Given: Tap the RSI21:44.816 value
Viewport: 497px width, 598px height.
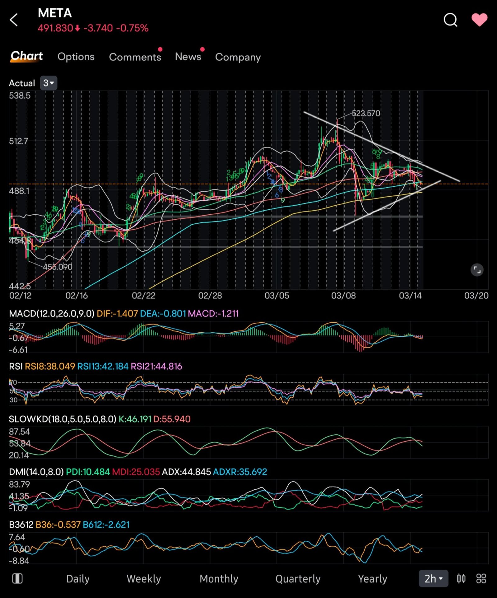Looking at the screenshot, I should click(x=156, y=366).
